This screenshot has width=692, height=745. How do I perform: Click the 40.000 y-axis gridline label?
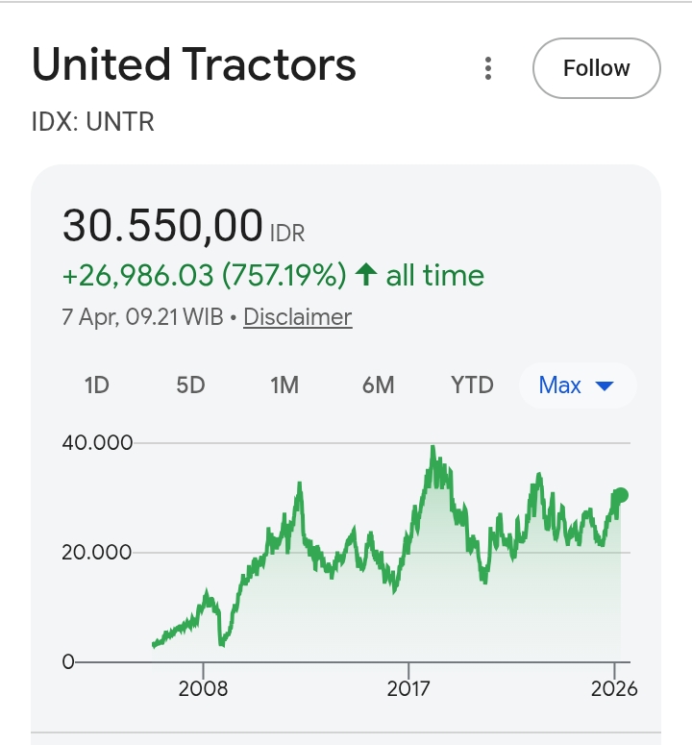97,443
